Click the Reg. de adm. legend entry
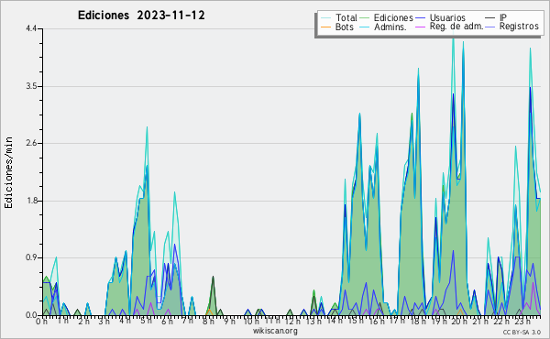Screen dimensions: 550x339 [x=450, y=27]
